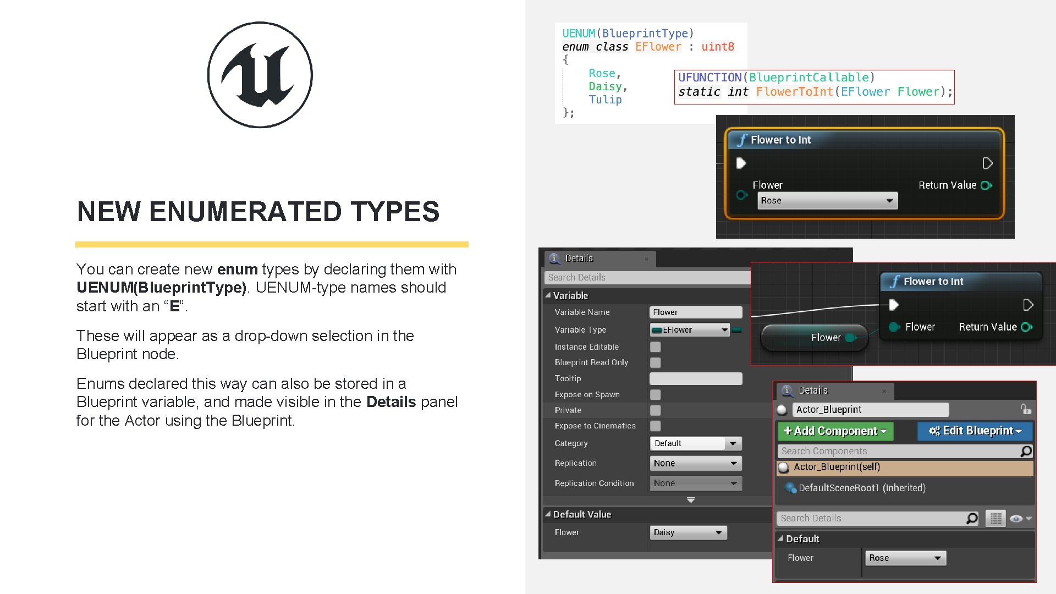
Task: Open display filter eye icon near Search Details
Action: click(1016, 518)
